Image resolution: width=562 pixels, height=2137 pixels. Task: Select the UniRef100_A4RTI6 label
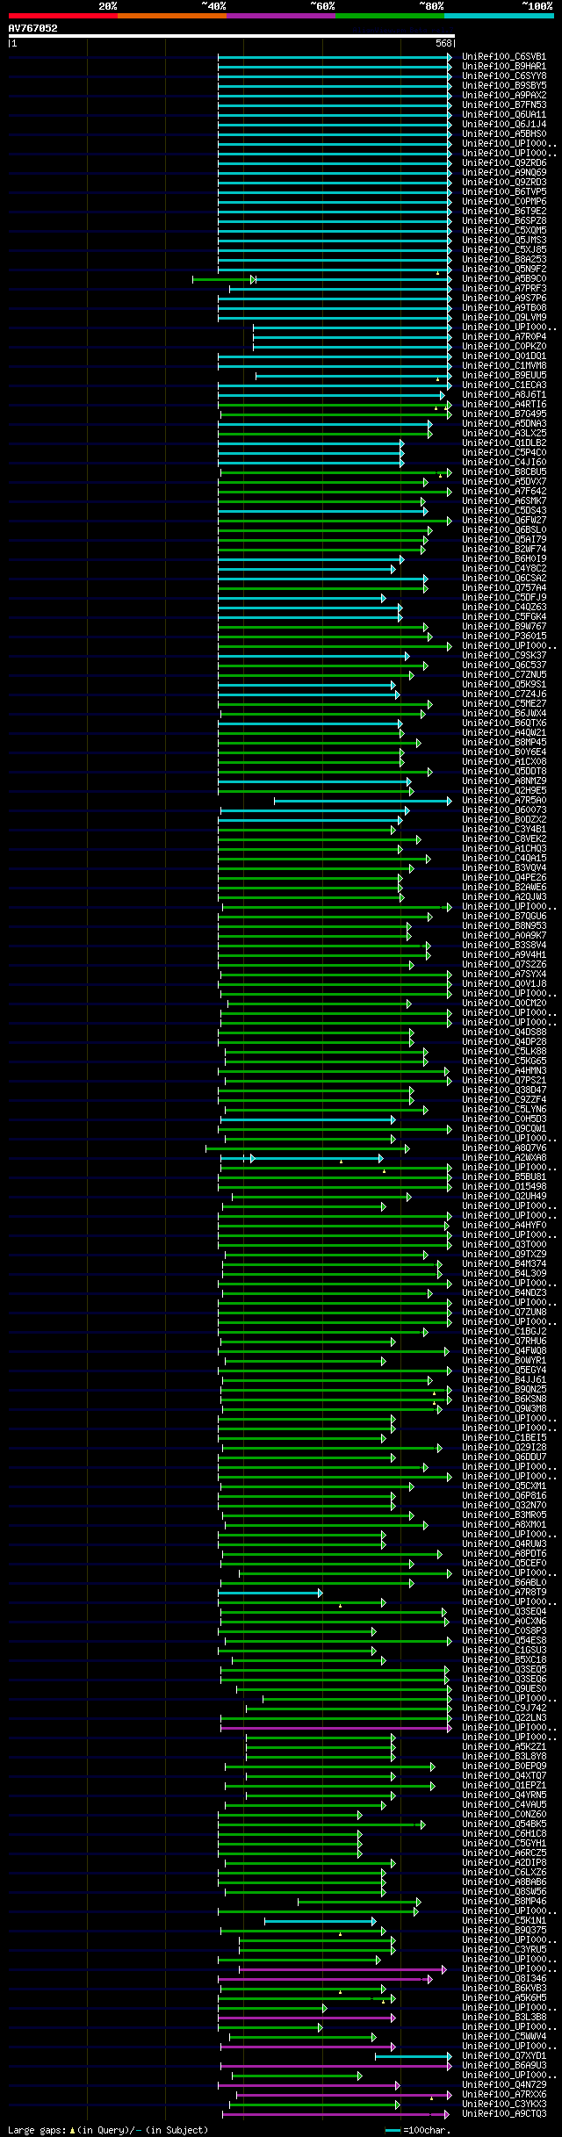tap(504, 404)
